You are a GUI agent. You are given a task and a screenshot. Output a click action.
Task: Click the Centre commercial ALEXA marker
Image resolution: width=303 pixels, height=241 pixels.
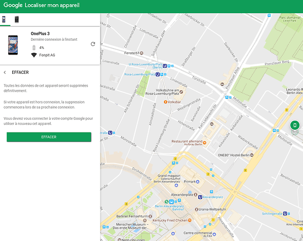point(214,234)
